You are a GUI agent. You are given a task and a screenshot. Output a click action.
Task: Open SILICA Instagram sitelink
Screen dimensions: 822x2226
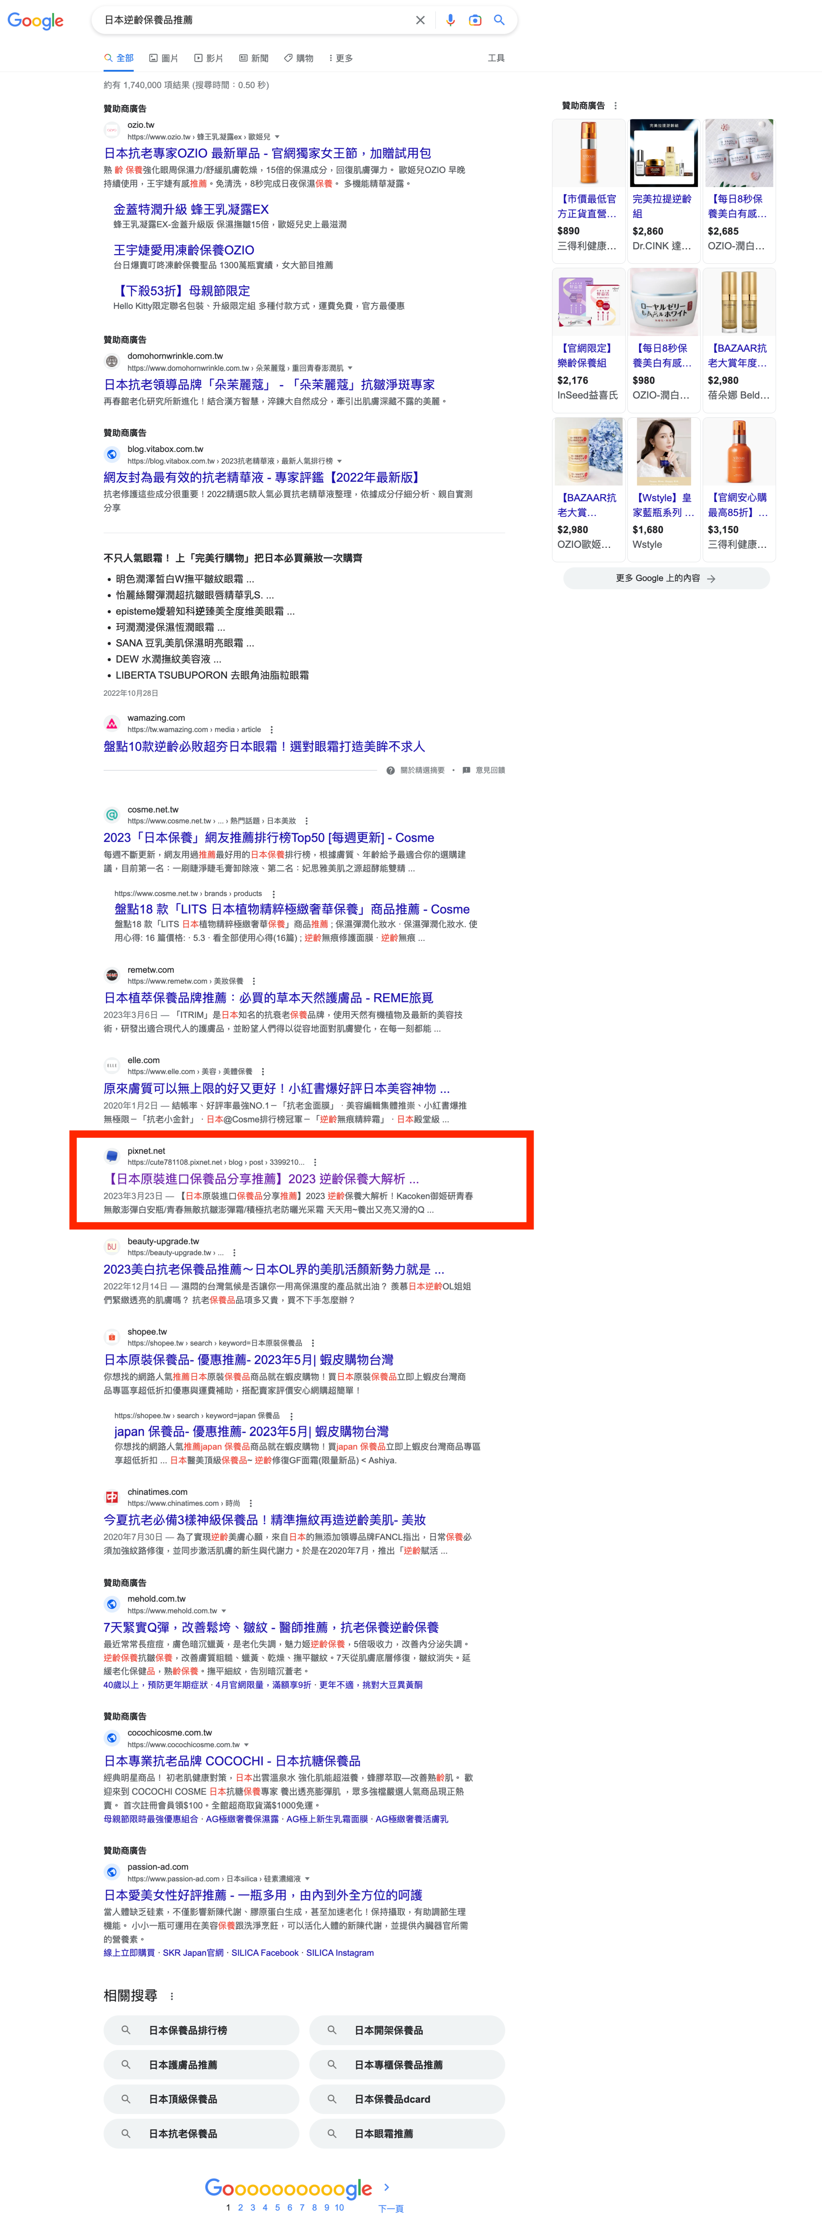[x=340, y=1953]
